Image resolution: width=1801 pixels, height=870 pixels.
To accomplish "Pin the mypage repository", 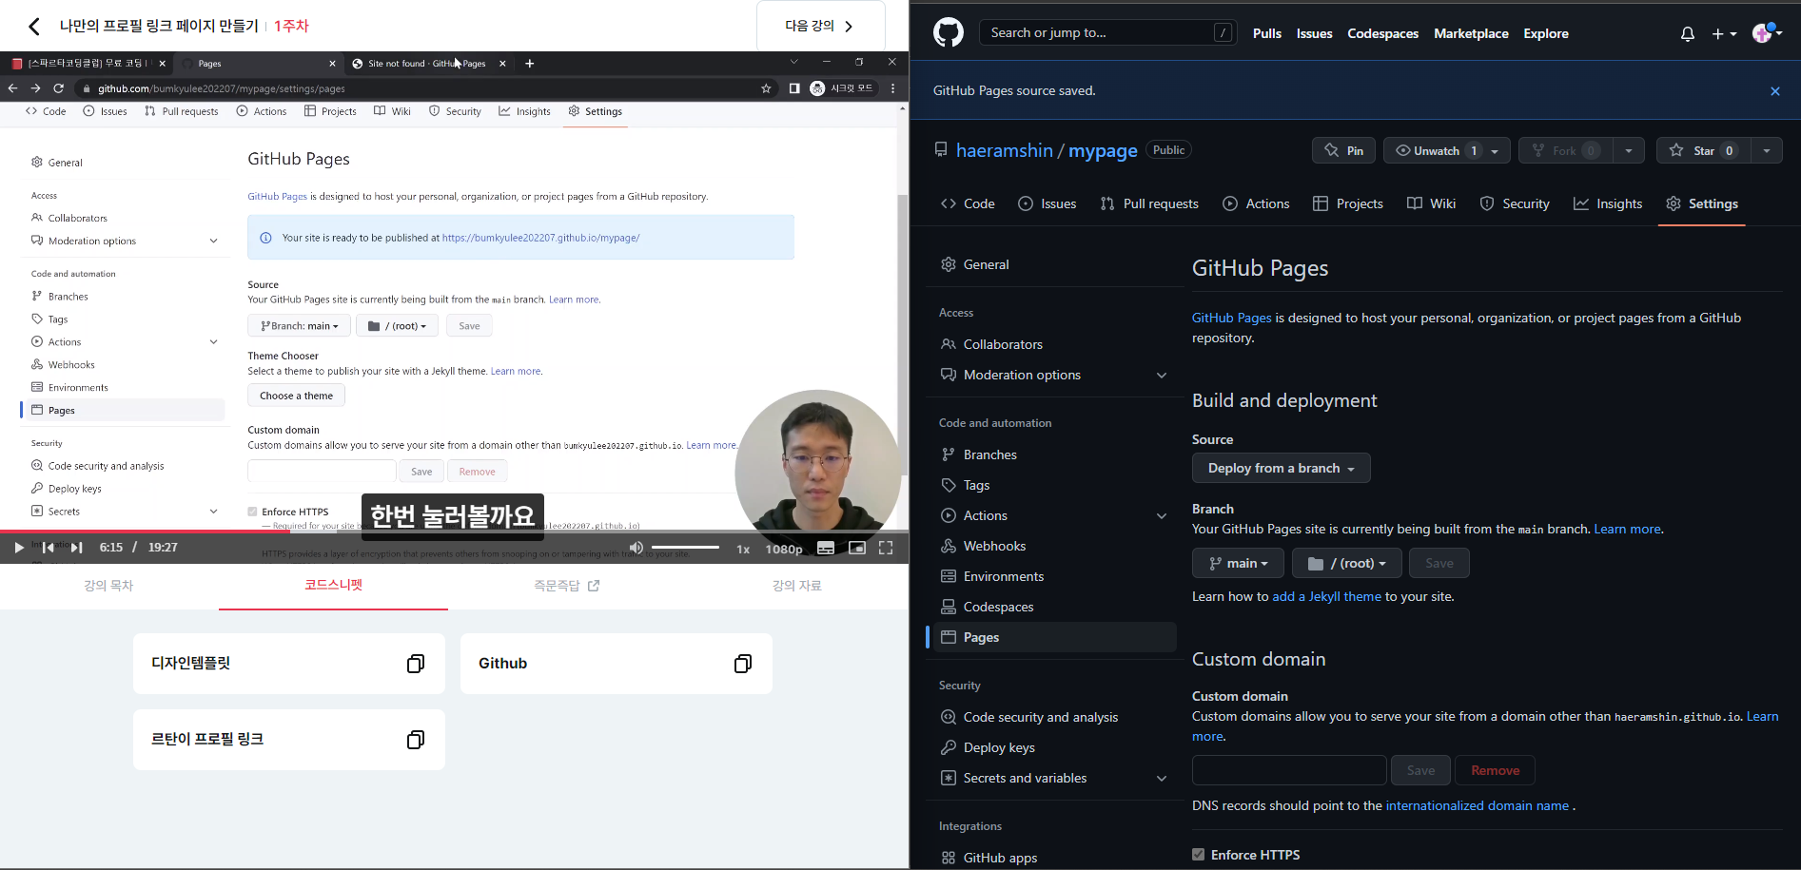I will coord(1343,150).
